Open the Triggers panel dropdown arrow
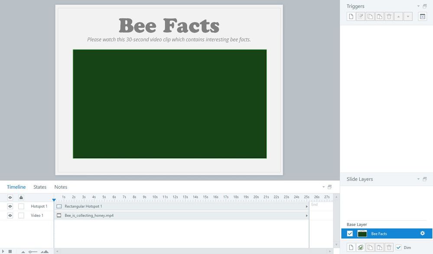The height and width of the screenshot is (254, 433). (x=419, y=6)
